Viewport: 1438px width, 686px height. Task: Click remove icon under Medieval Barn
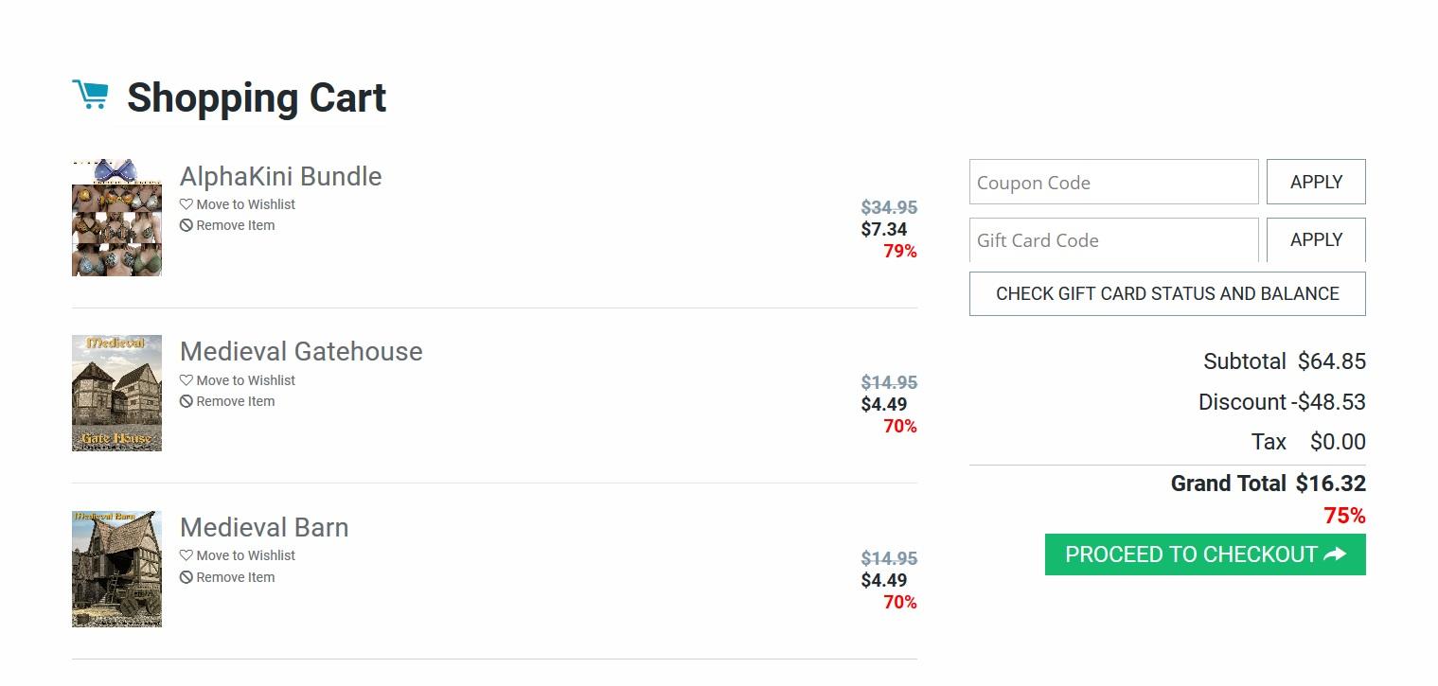[x=186, y=577]
